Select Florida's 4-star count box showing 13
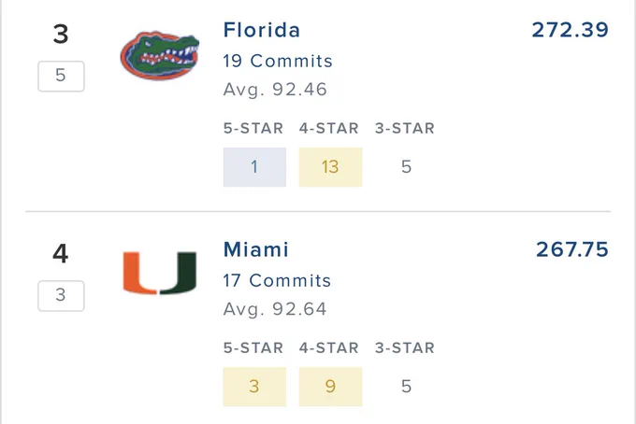 (330, 167)
